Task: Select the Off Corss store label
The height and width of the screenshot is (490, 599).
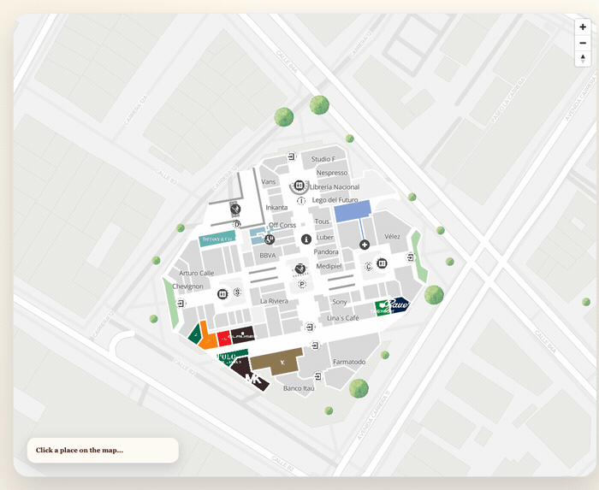Action: 282,225
